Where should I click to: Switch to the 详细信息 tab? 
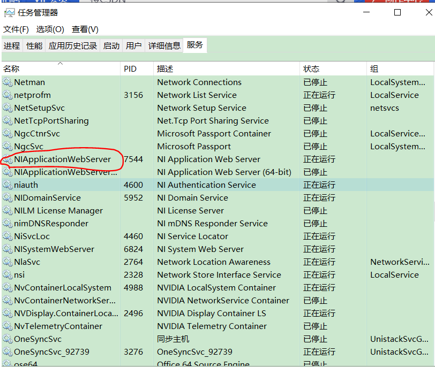pos(164,45)
